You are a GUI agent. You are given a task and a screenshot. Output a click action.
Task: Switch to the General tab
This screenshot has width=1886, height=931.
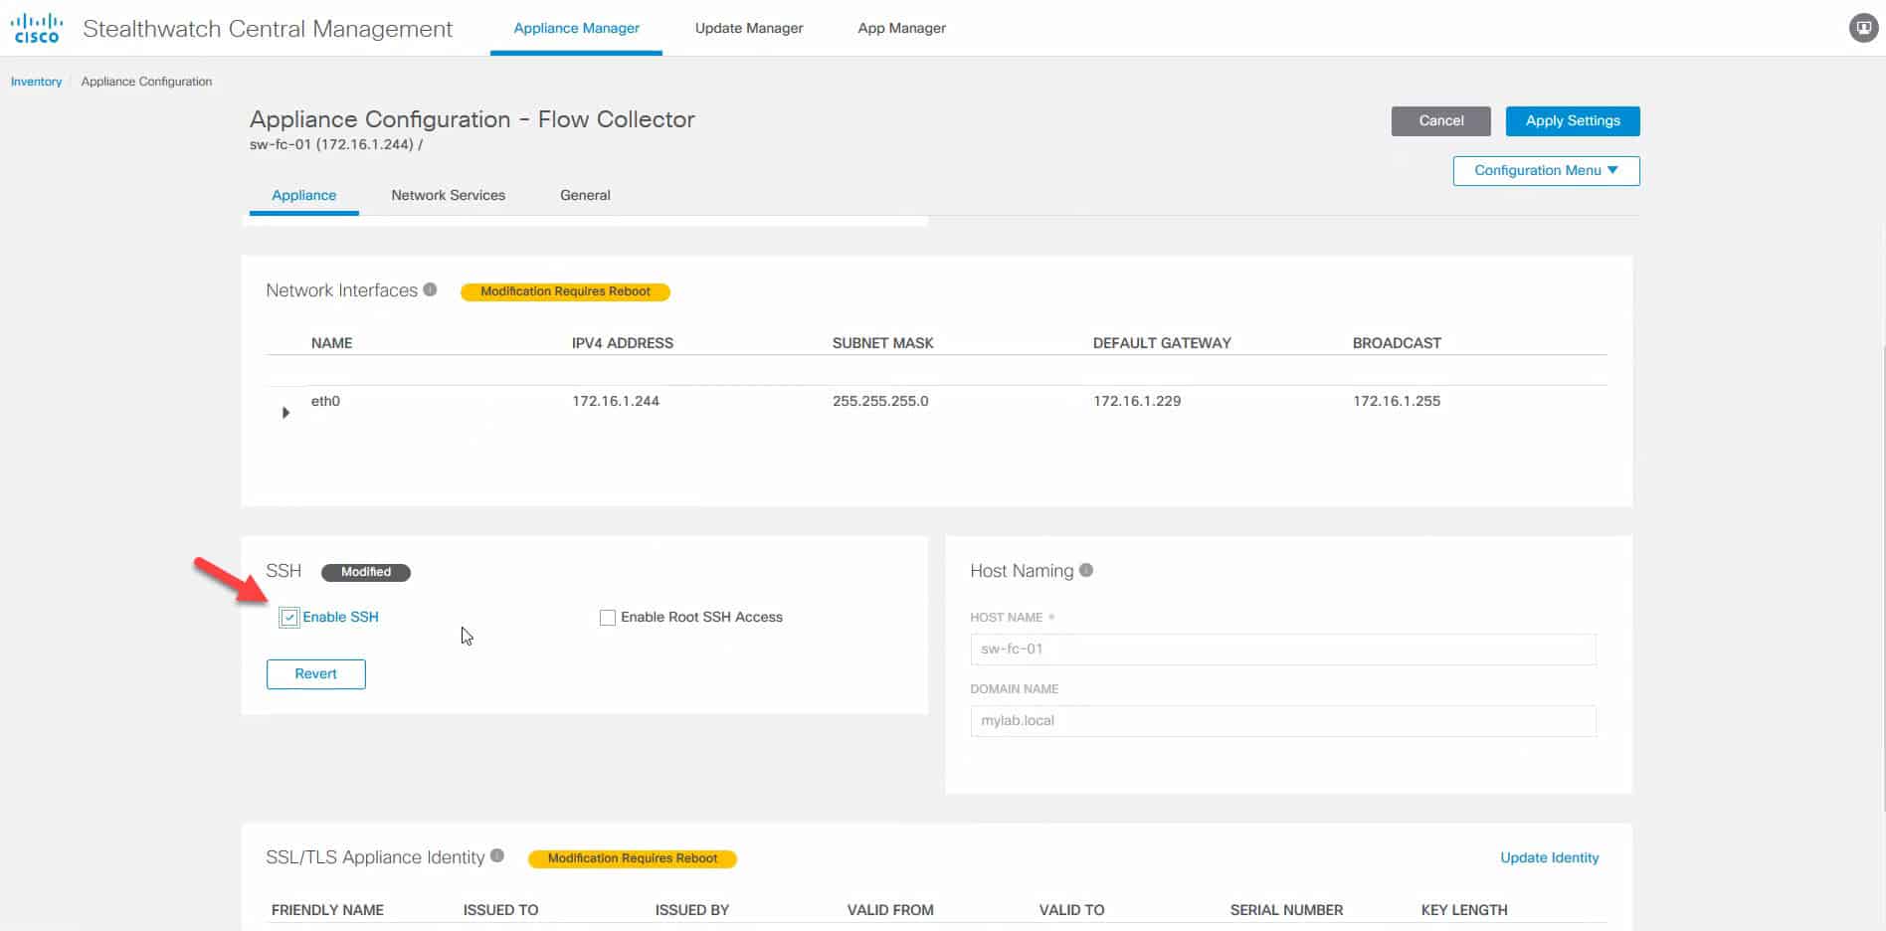(x=585, y=195)
